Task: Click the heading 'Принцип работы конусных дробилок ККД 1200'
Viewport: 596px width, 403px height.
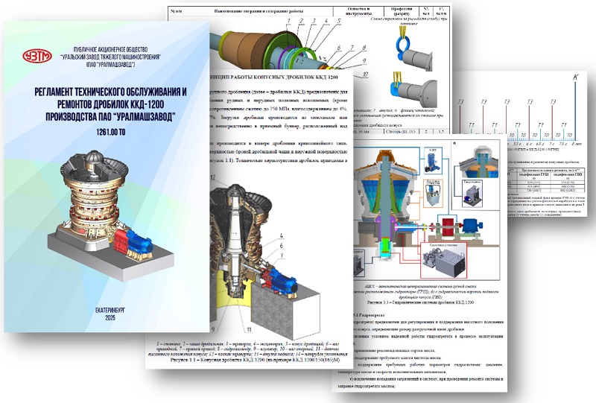Action: tap(273, 77)
